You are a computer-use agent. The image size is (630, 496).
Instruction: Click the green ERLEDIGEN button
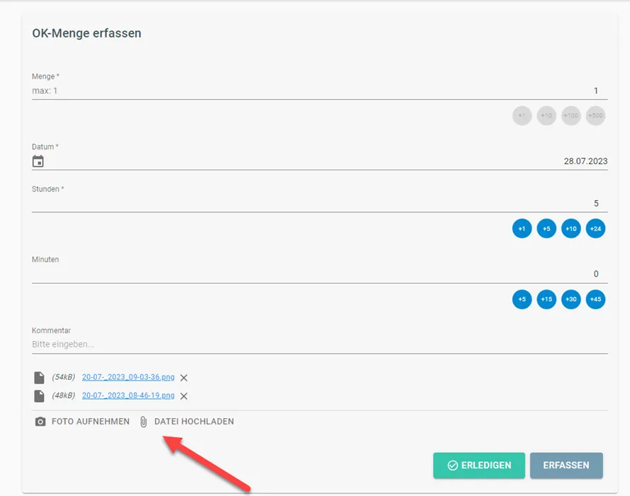coord(479,466)
